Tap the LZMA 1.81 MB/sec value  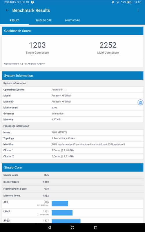pyautogui.click(x=44, y=215)
